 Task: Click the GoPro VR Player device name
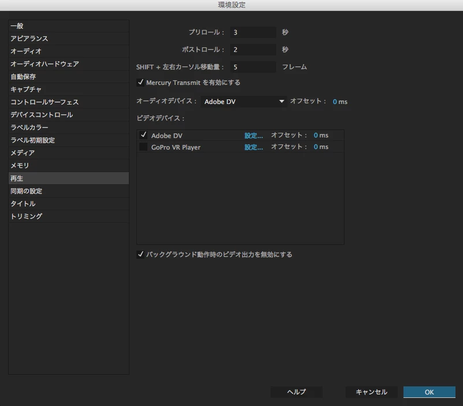click(x=176, y=147)
